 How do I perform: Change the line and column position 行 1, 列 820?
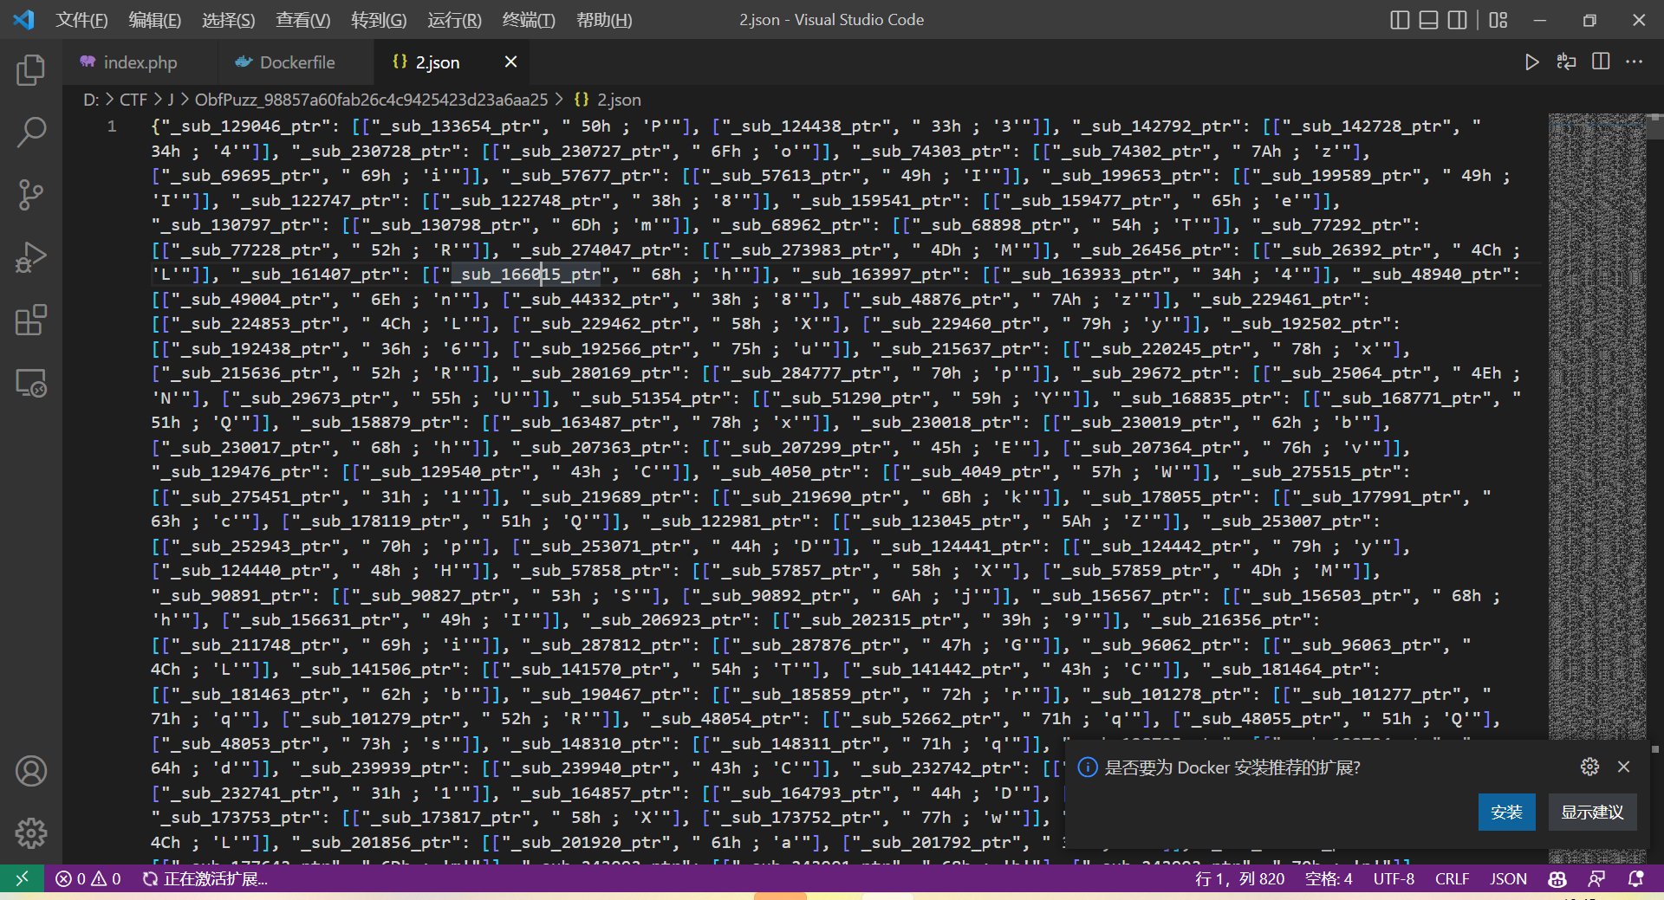click(x=1239, y=878)
